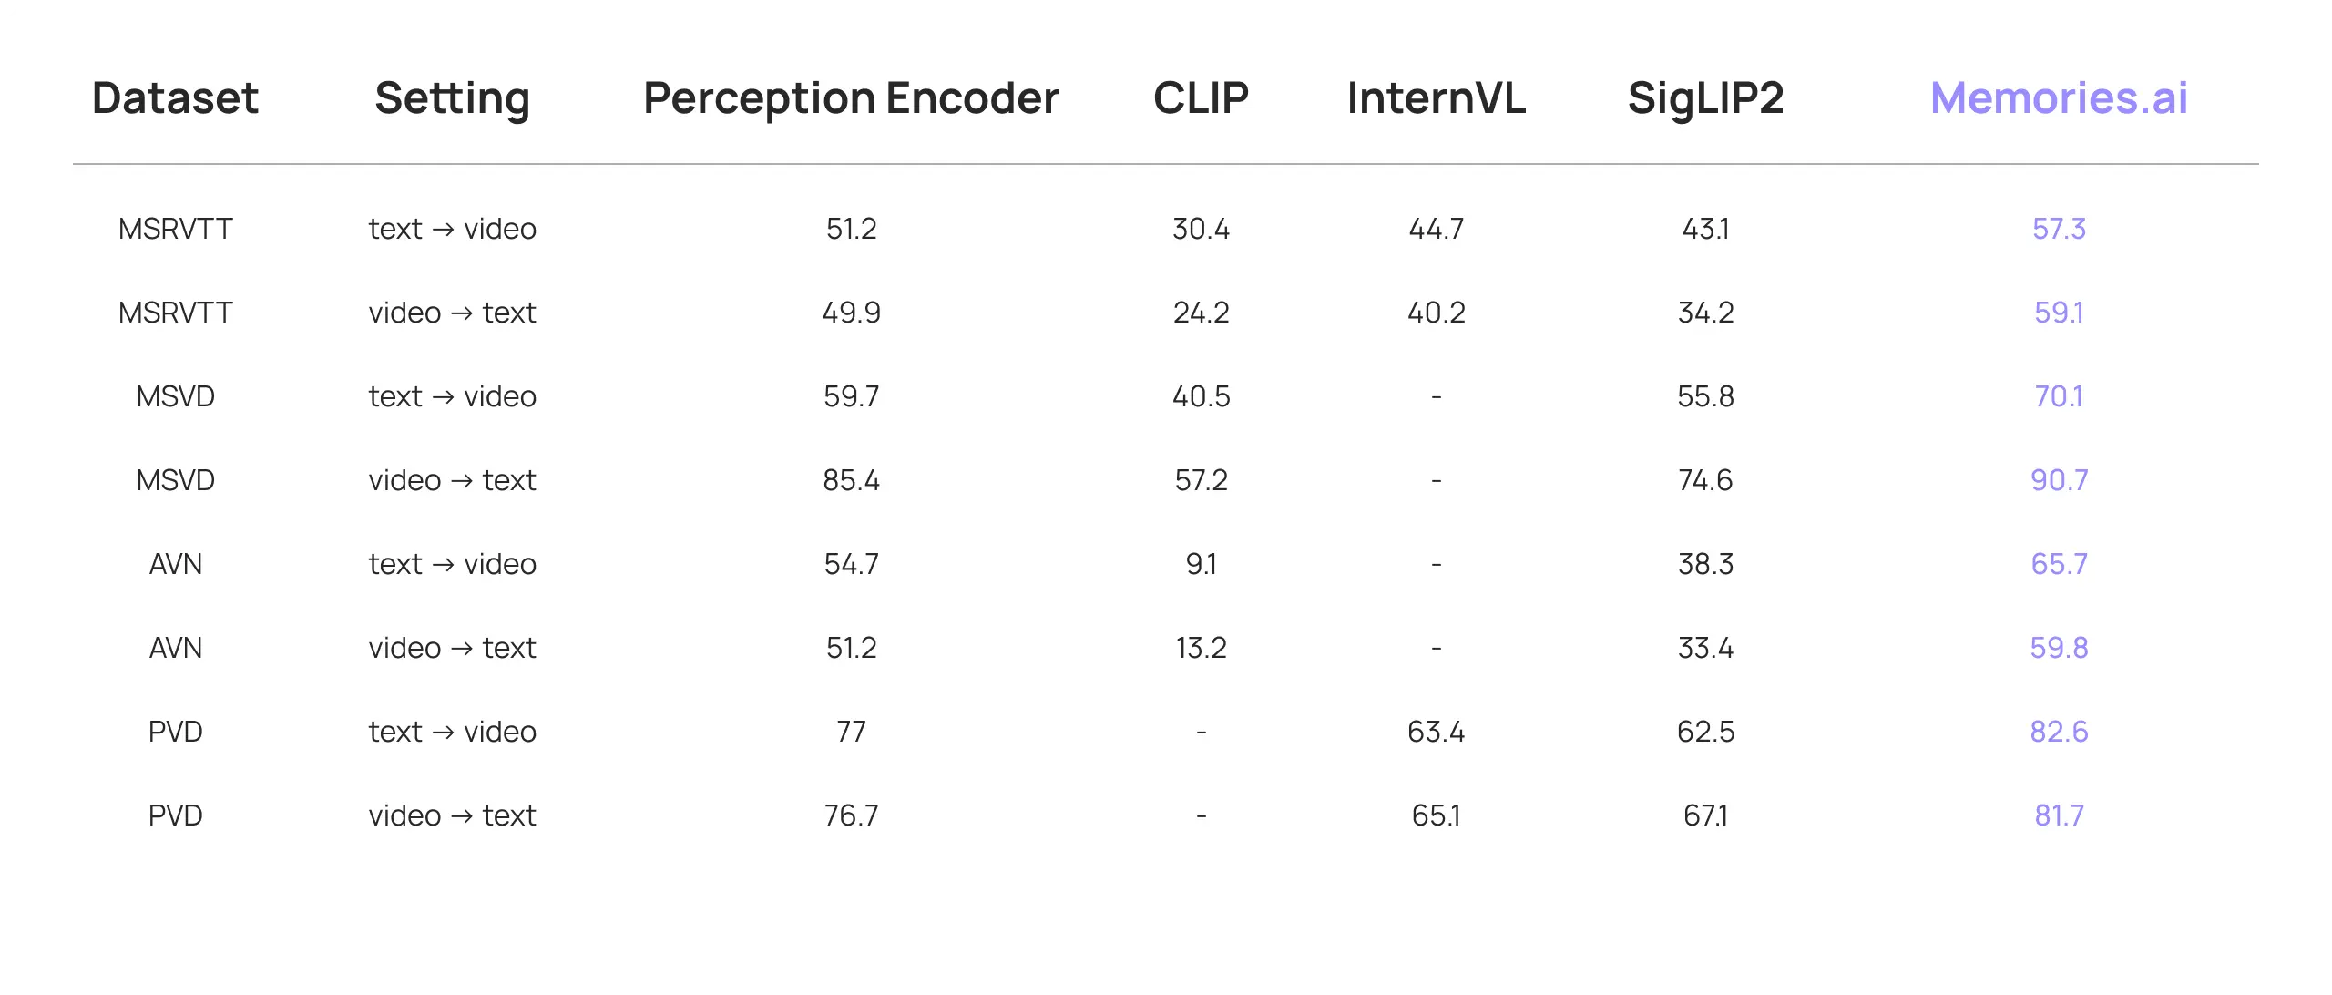
Task: Click the SigLIP2 value 55.8
Action: point(1705,396)
